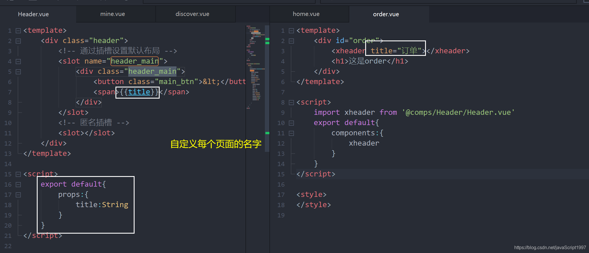589x253 pixels.
Task: Click the id="order" attribute
Action: 357,40
